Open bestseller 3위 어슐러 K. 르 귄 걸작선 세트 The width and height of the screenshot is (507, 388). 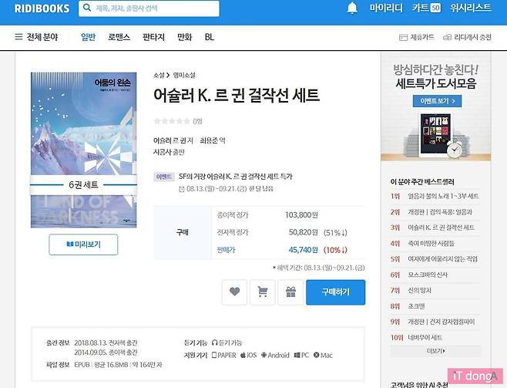[x=441, y=228]
